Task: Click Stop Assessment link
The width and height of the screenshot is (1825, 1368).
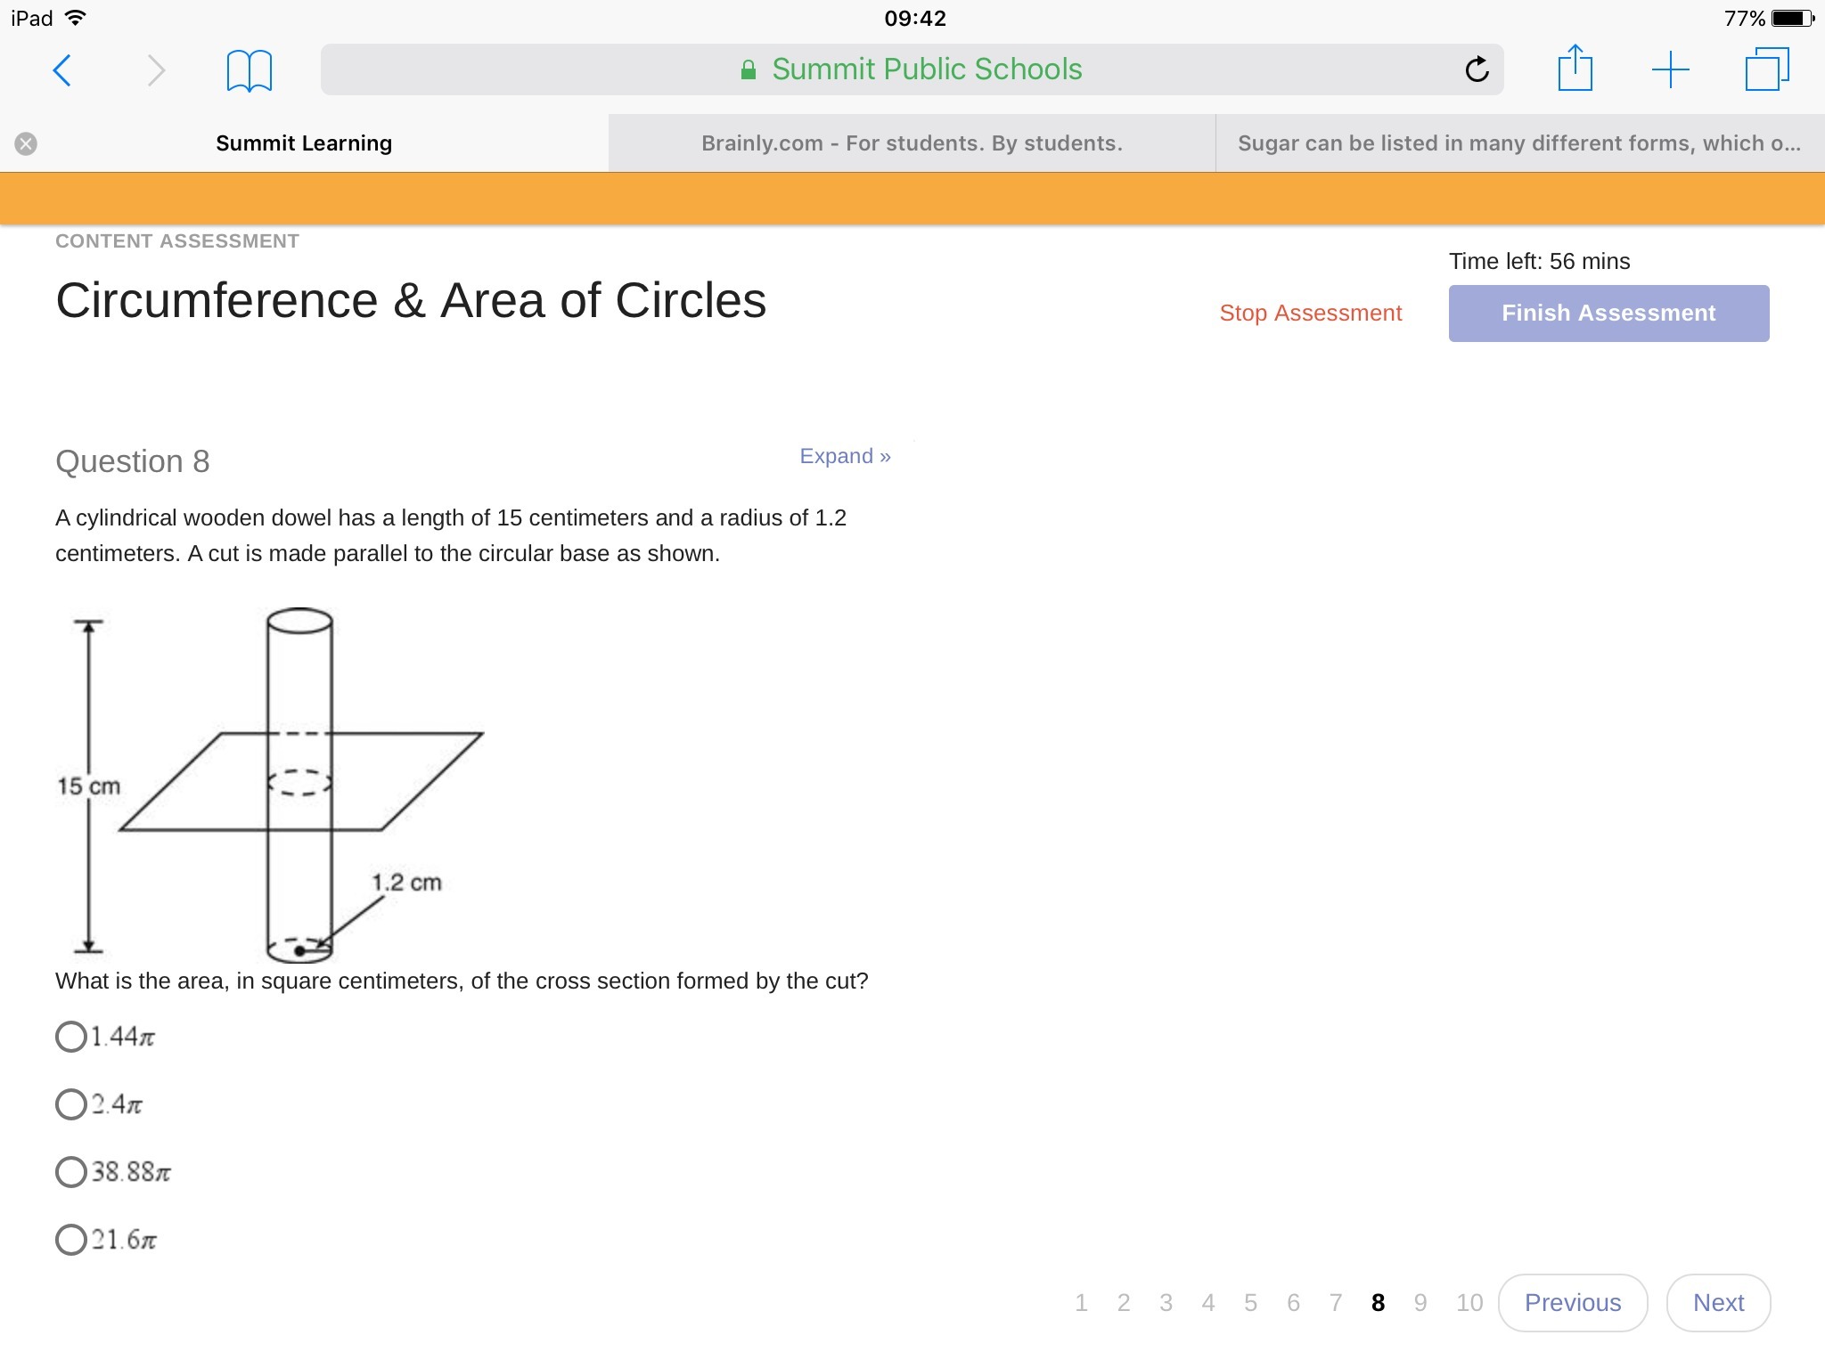Action: coord(1310,313)
